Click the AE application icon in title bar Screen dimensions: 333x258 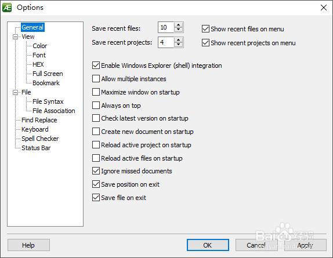pyautogui.click(x=7, y=8)
